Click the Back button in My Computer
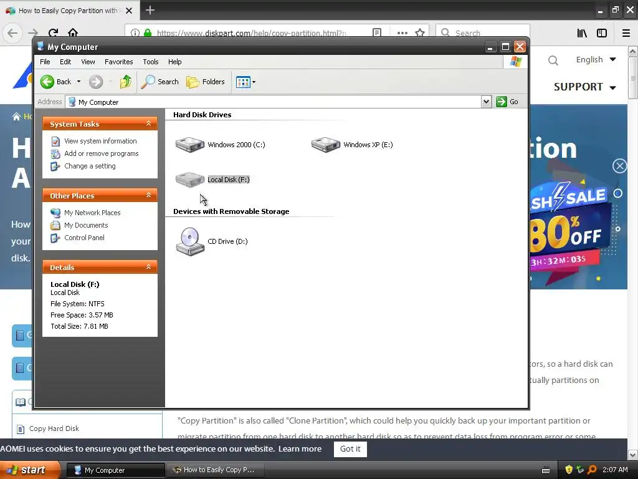This screenshot has height=479, width=638. pyautogui.click(x=55, y=82)
